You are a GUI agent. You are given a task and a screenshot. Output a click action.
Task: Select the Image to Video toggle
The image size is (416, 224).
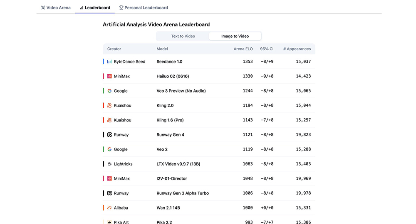(235, 36)
